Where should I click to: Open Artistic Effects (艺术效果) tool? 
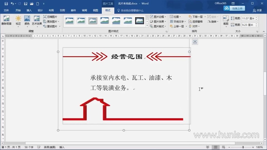(37, 21)
